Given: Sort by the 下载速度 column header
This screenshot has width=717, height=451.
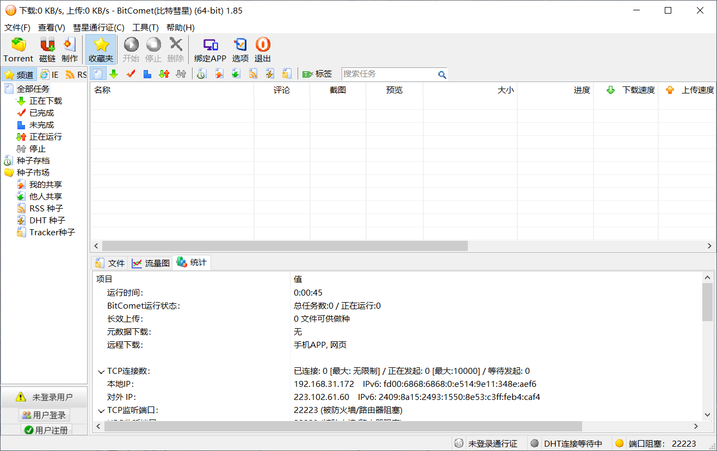Looking at the screenshot, I should pyautogui.click(x=626, y=90).
